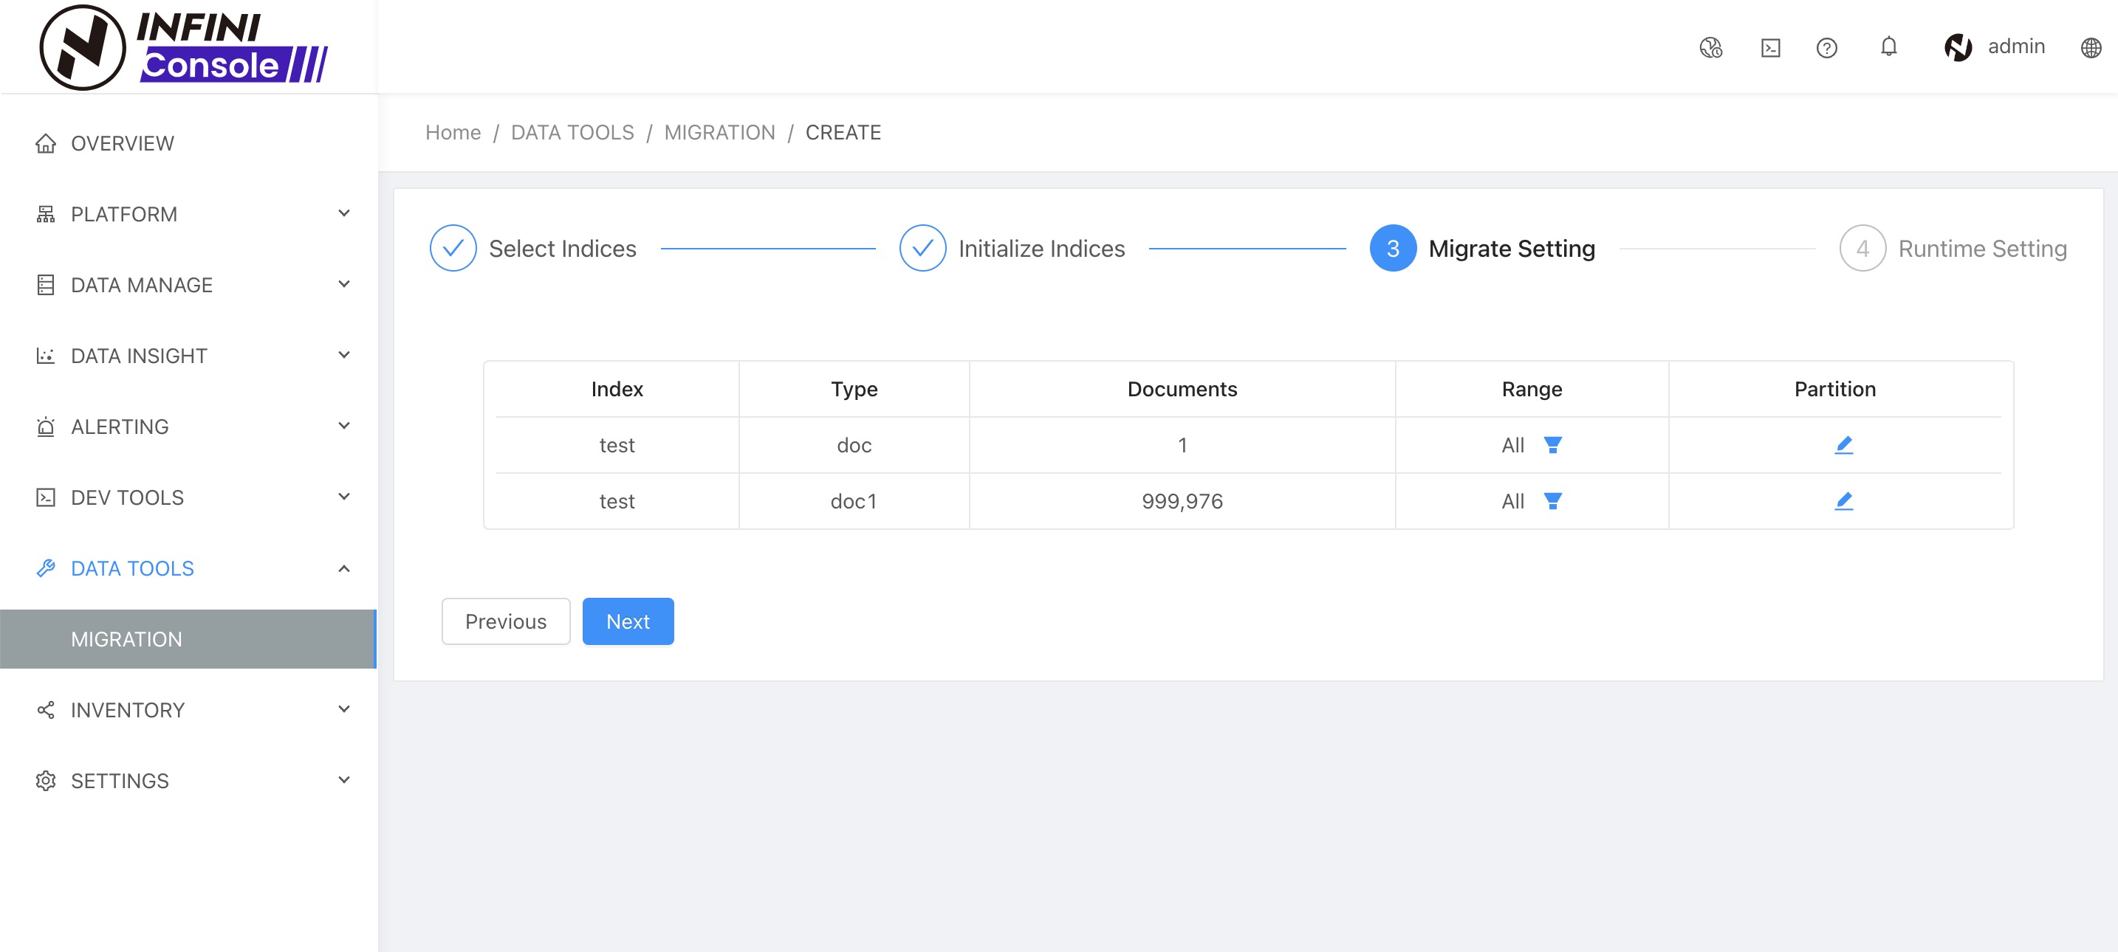Go to OVERVIEW in sidebar
The image size is (2118, 952).
122,143
